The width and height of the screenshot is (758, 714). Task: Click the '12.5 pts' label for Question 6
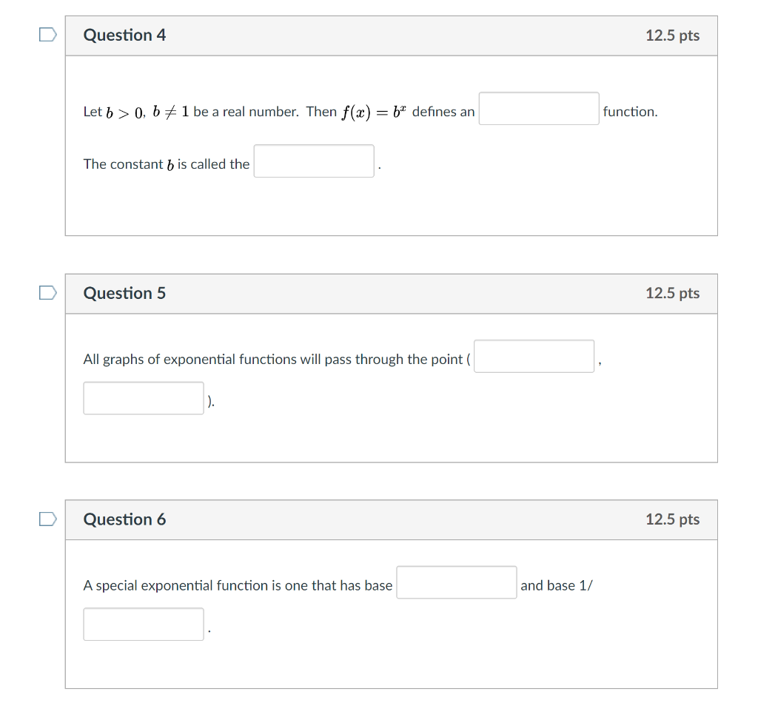tap(672, 519)
